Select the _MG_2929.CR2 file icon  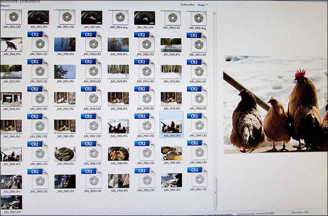point(91,69)
